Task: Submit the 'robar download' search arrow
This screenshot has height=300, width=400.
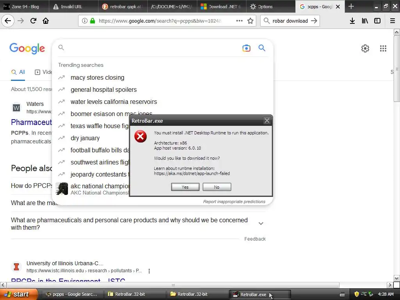Action: coord(314,21)
